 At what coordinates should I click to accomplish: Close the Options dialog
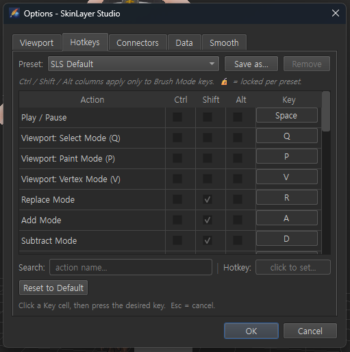point(335,13)
